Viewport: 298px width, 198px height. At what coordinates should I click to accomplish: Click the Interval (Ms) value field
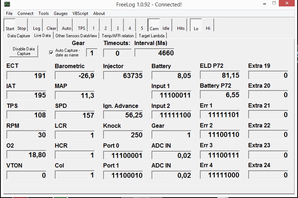tap(154, 53)
